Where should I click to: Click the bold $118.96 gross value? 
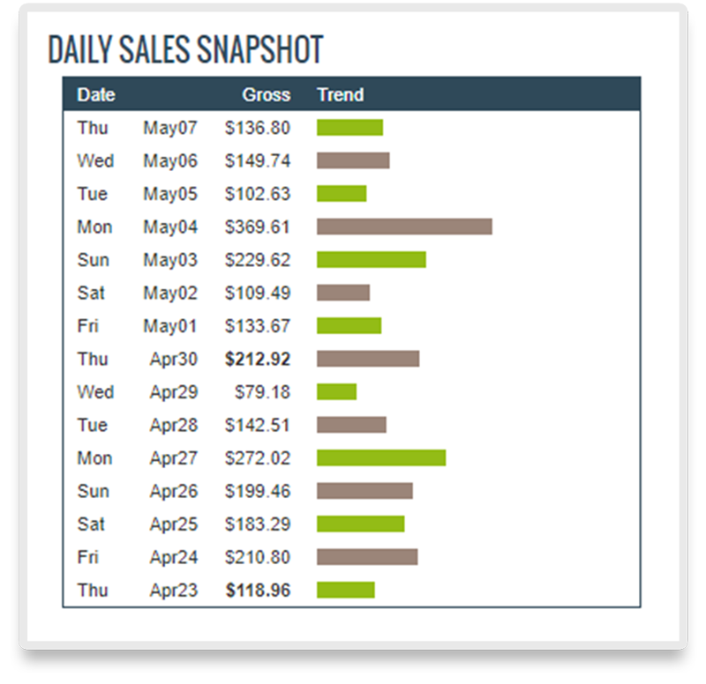258,591
